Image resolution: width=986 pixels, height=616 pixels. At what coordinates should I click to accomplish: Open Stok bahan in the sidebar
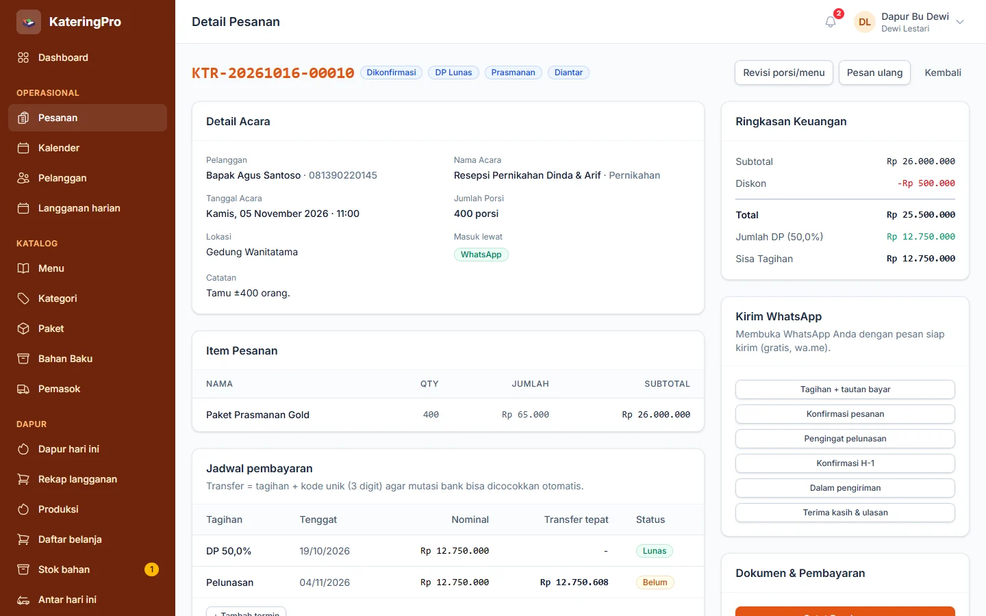point(88,569)
